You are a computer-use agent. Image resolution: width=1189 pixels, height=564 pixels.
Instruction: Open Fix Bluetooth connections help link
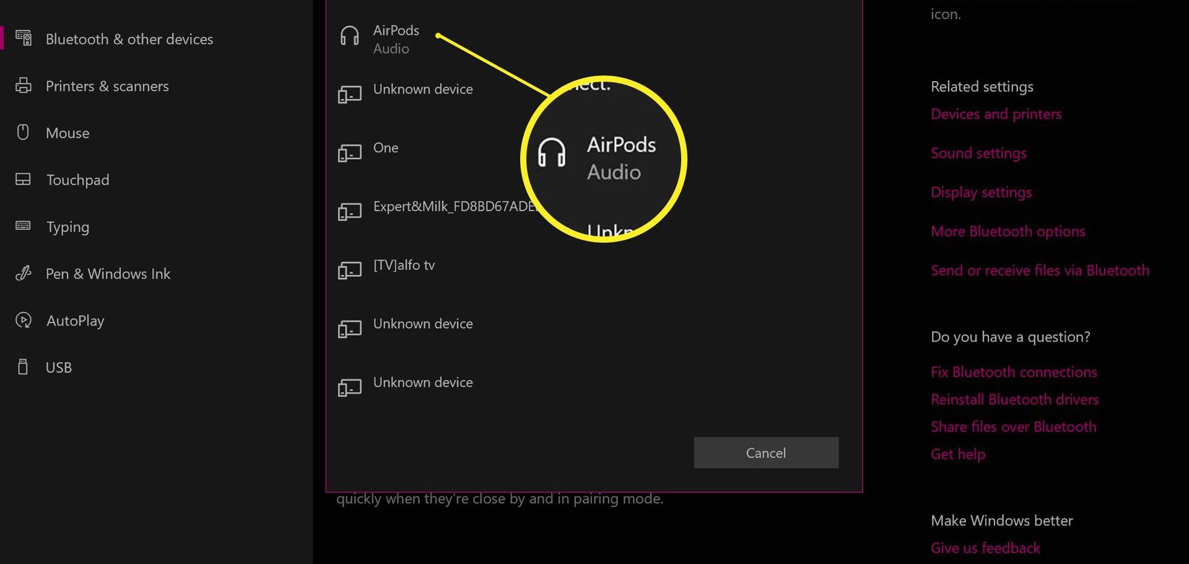tap(1014, 371)
